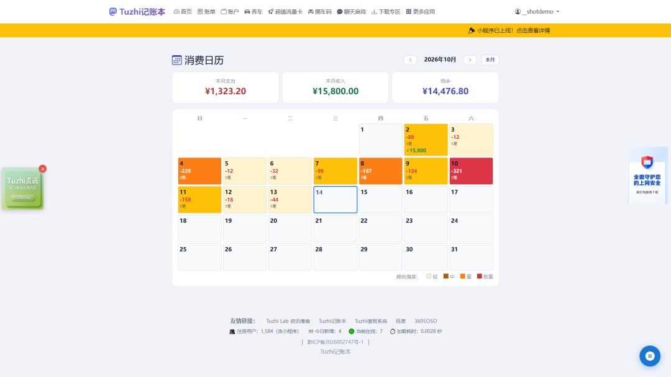Open the 更多应用 menu
Image resolution: width=671 pixels, height=377 pixels.
[x=420, y=12]
